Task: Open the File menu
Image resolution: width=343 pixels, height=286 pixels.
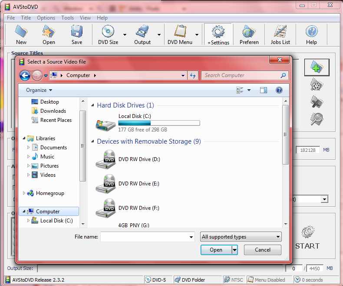Action: pos(11,18)
